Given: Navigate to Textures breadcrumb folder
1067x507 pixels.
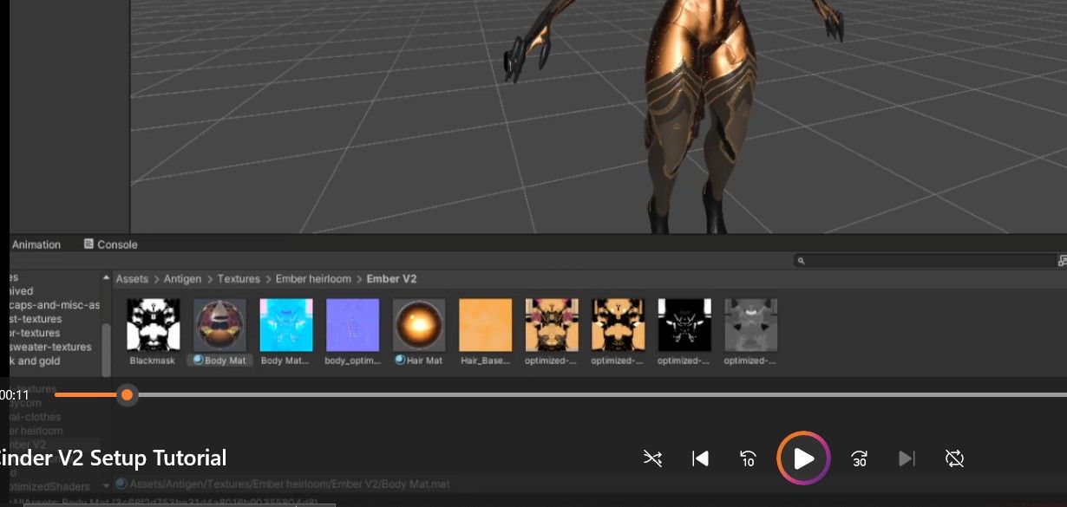Looking at the screenshot, I should click(239, 279).
